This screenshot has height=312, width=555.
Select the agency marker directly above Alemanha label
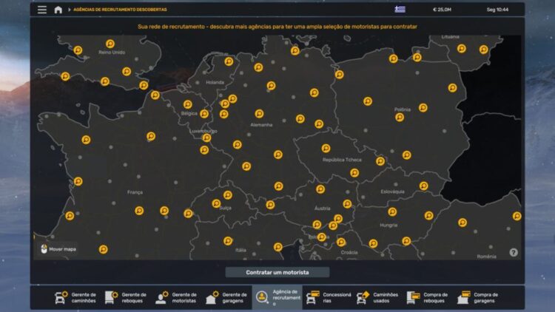click(x=259, y=114)
